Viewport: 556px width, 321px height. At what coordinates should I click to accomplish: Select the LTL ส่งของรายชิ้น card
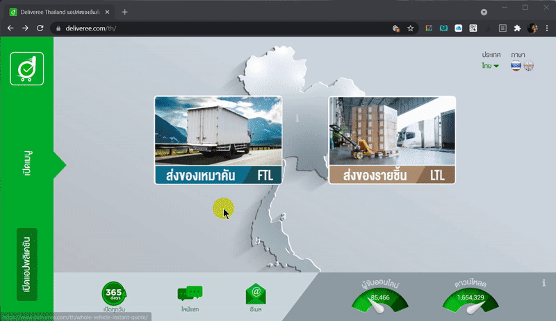(392, 140)
